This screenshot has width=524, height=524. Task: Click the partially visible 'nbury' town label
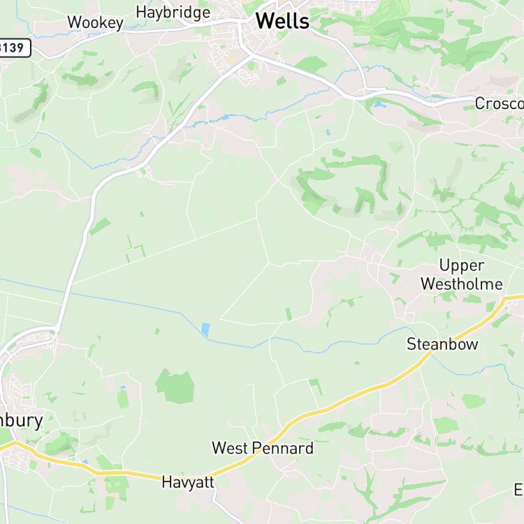click(x=21, y=421)
